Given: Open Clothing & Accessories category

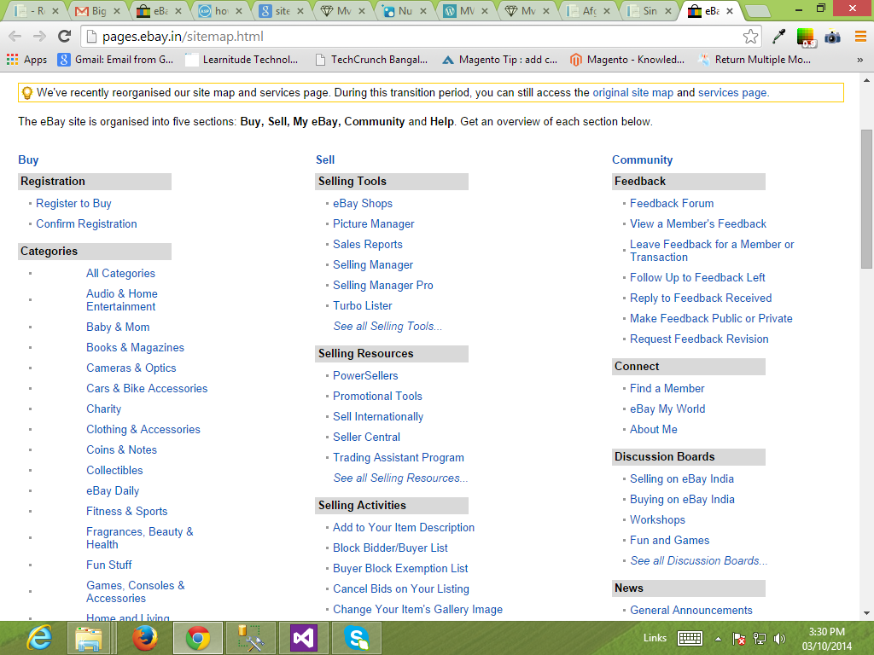Looking at the screenshot, I should point(143,430).
